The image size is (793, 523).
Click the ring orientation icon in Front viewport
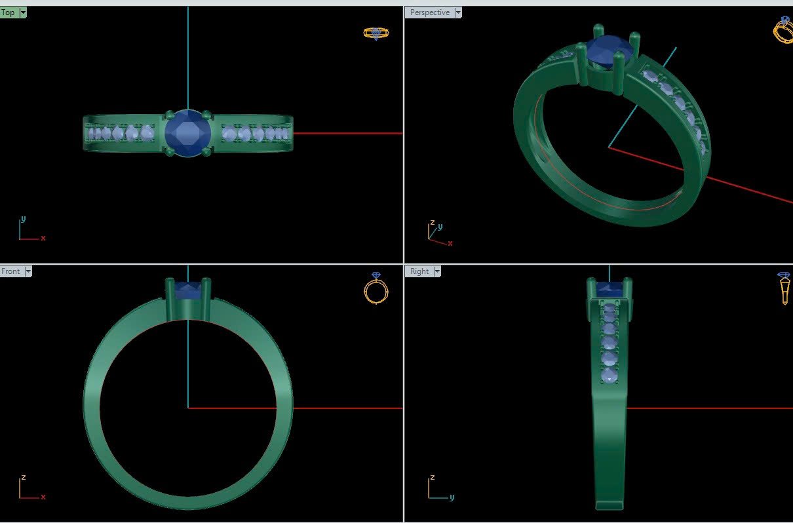376,288
